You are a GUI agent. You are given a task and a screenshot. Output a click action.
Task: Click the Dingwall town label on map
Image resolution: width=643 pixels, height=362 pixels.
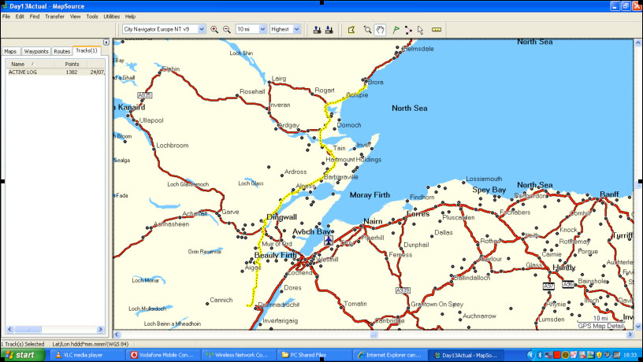pos(281,217)
